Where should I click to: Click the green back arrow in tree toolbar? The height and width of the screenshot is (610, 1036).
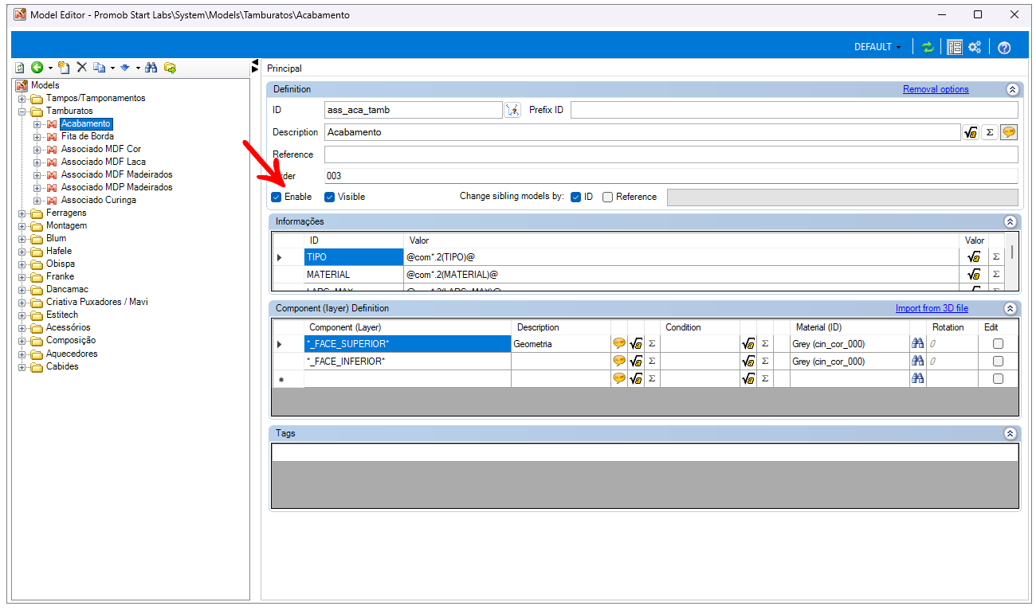pos(37,68)
